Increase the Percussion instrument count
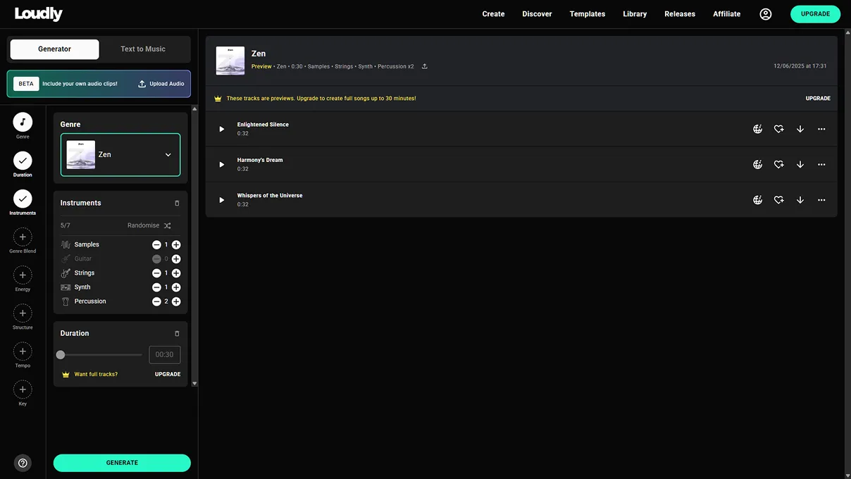This screenshot has width=851, height=479. pyautogui.click(x=176, y=301)
